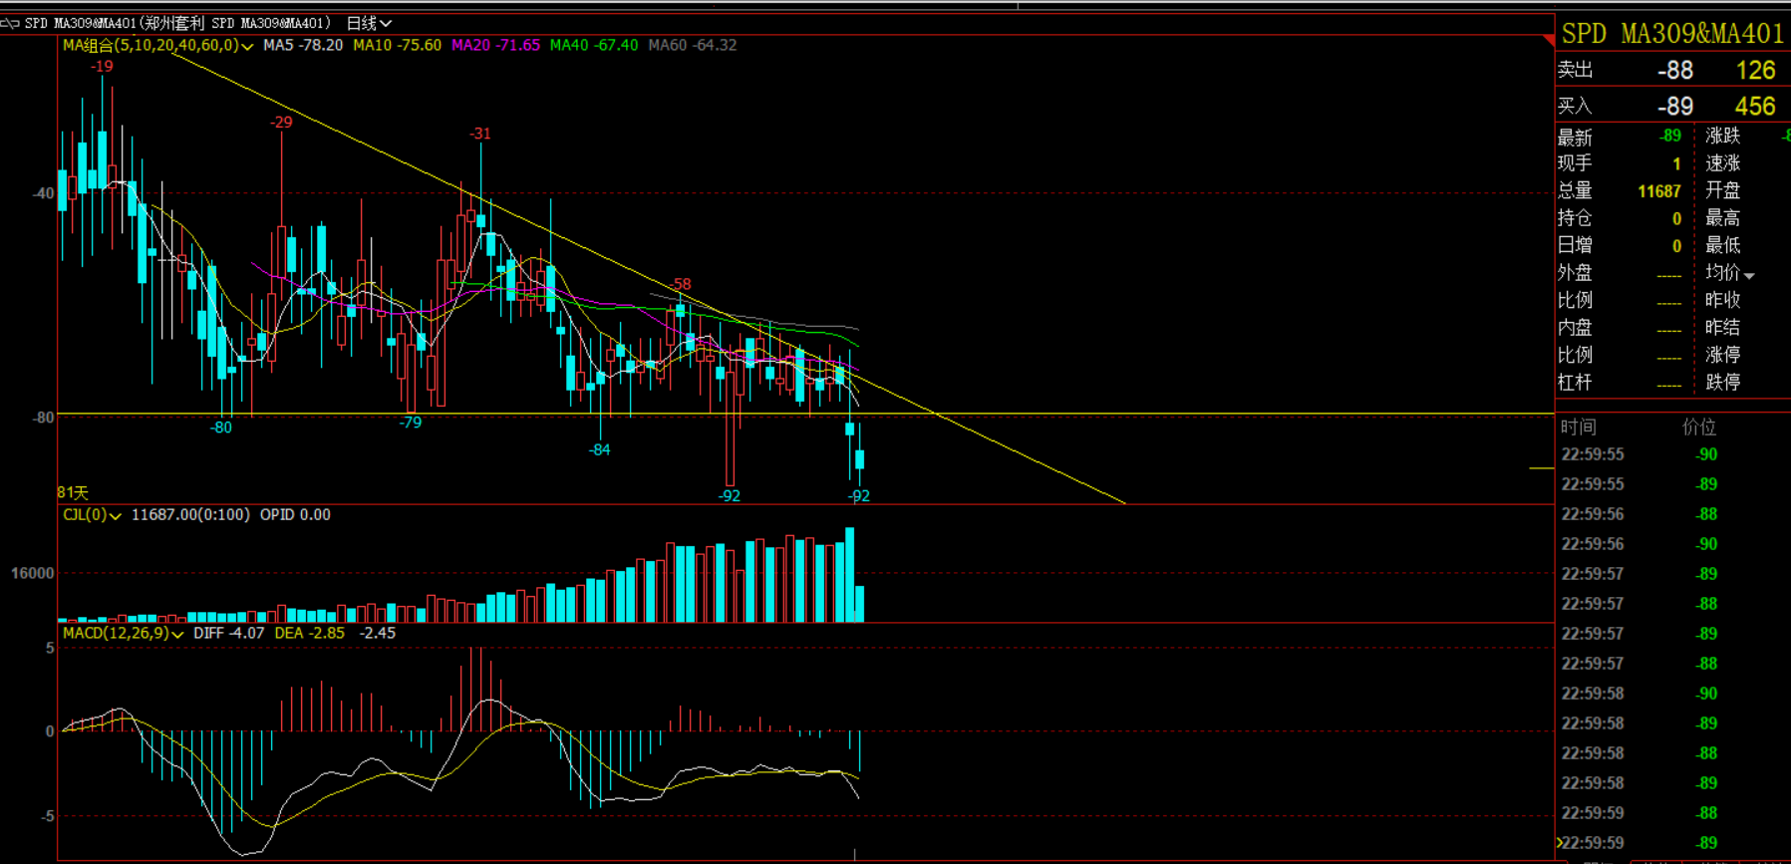
Task: Open the MACD(12,26,9) indicator dropdown
Action: [x=177, y=634]
